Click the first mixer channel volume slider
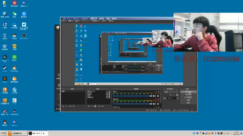 pos(133,96)
